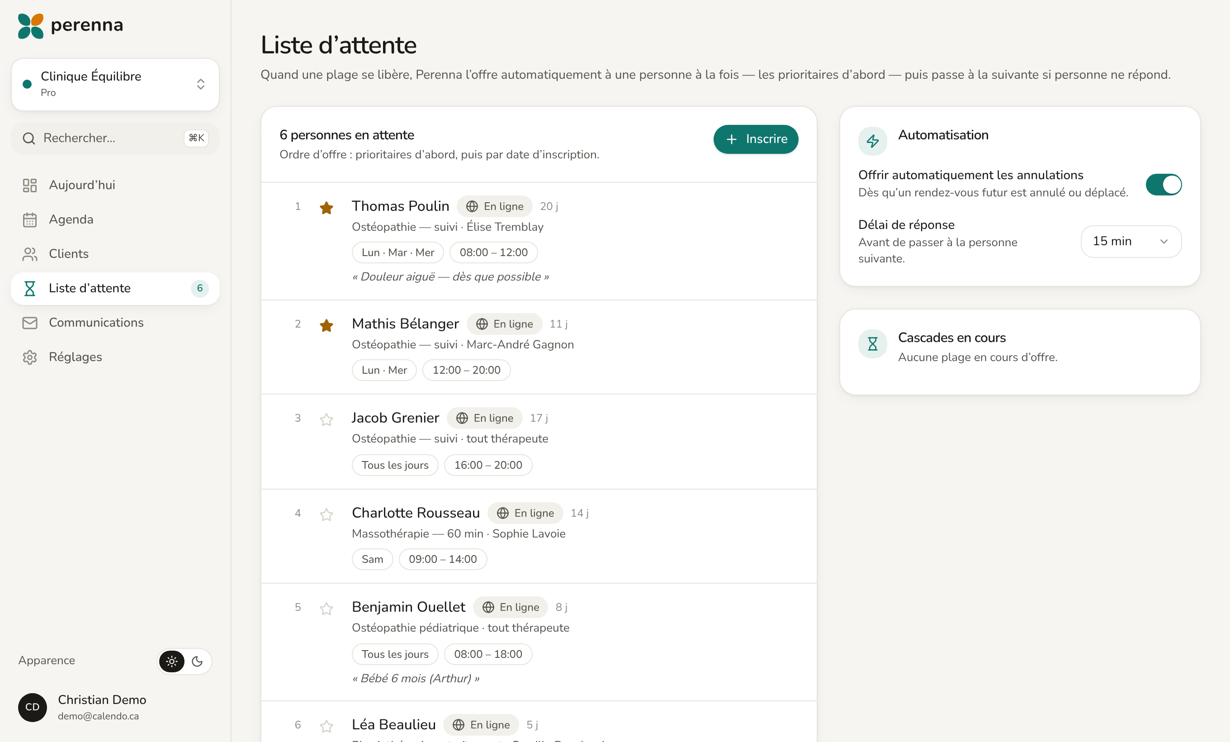Click the waitlist count badge 6
This screenshot has height=742, width=1230.
coord(200,288)
